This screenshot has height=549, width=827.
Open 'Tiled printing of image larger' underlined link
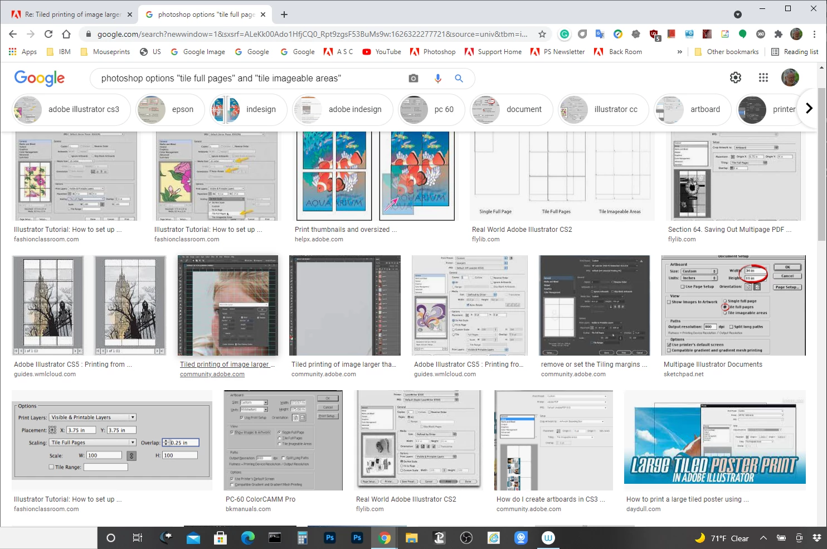227,365
